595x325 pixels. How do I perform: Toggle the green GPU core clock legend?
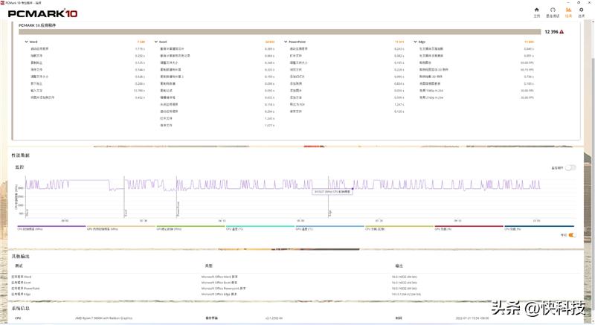pos(190,228)
